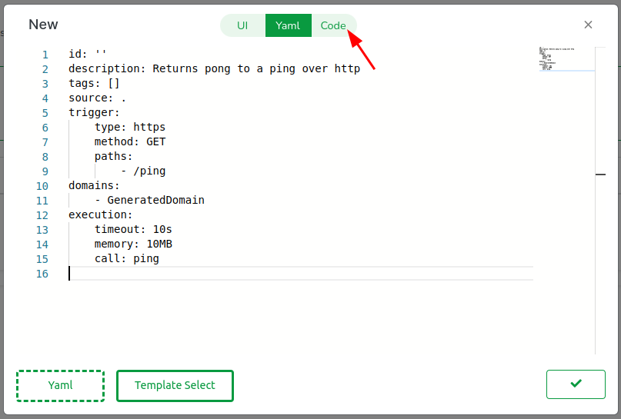This screenshot has width=621, height=419.
Task: Switch to the UI view tab
Action: [x=242, y=25]
